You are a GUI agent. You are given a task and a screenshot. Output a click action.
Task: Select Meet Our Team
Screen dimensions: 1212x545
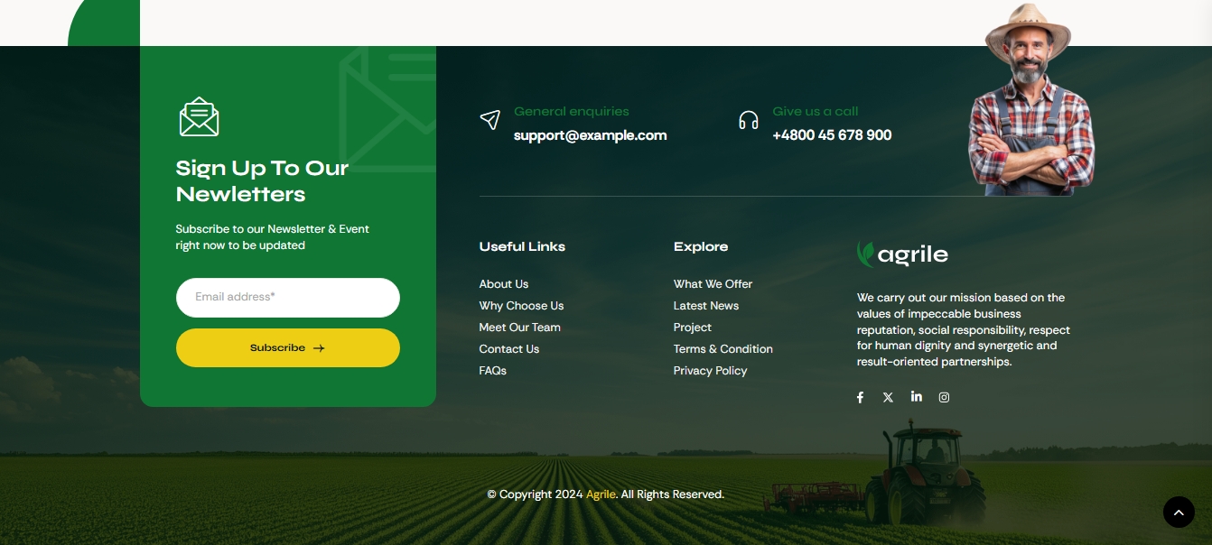point(519,328)
